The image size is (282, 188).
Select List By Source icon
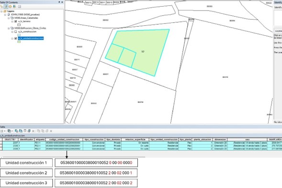pos(6,7)
